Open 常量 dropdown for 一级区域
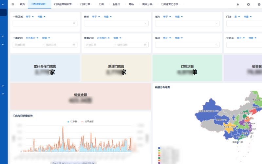 coord(42,17)
